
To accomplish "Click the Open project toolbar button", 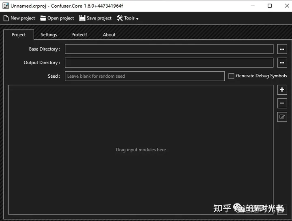I will 57,18.
